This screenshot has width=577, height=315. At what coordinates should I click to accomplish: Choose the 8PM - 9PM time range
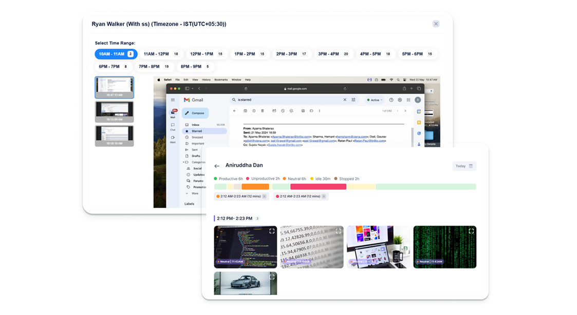195,67
